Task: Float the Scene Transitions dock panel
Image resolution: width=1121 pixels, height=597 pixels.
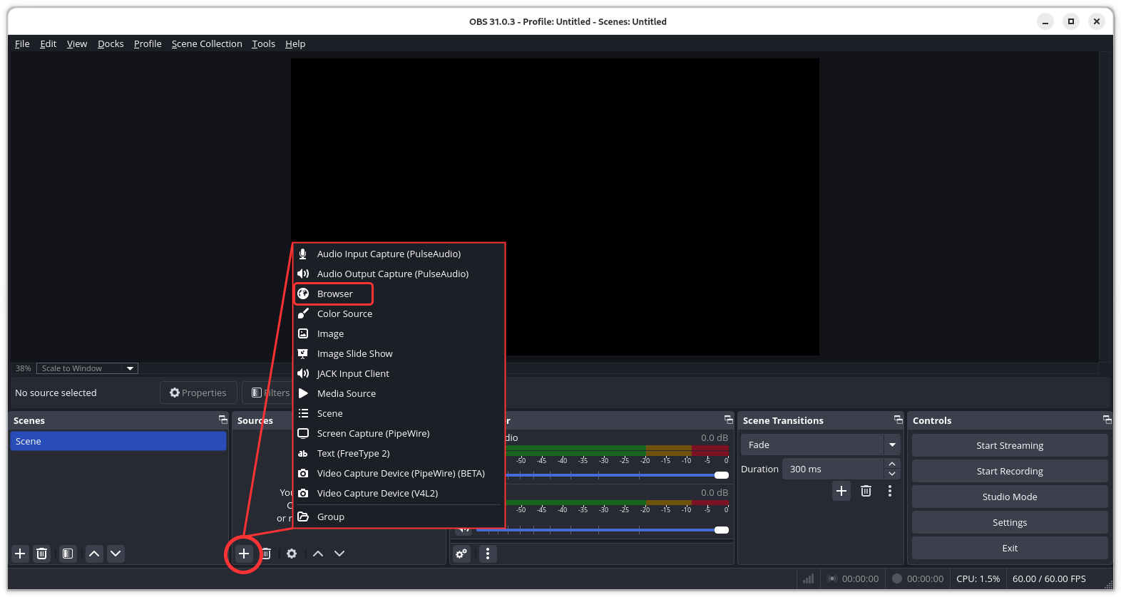Action: coord(899,420)
